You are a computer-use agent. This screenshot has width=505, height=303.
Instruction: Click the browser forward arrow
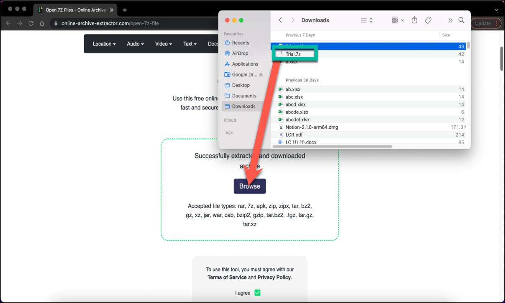coord(20,23)
